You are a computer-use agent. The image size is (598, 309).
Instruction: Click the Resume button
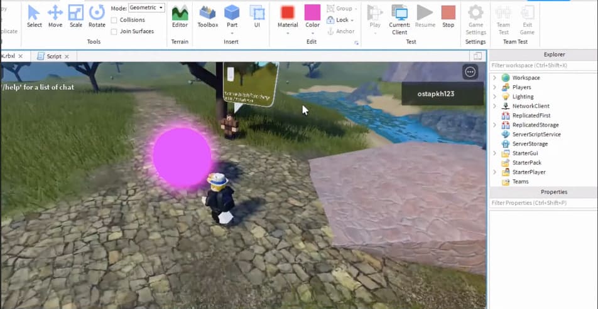point(425,16)
